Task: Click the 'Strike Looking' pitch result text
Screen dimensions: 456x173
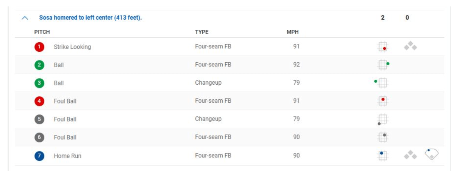Action: pos(72,47)
